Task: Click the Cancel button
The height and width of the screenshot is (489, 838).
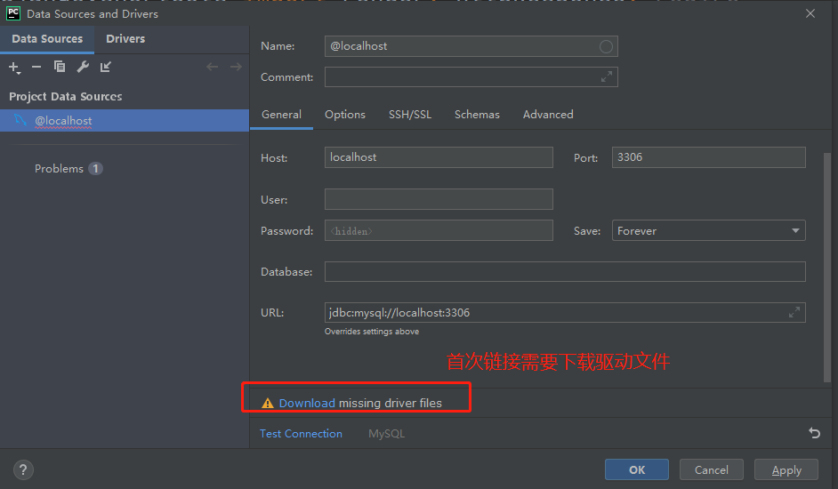Action: pos(712,469)
